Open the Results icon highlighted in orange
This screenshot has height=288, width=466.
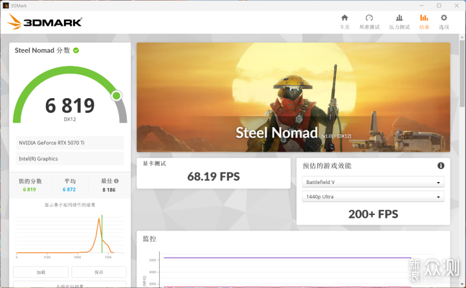pos(424,18)
